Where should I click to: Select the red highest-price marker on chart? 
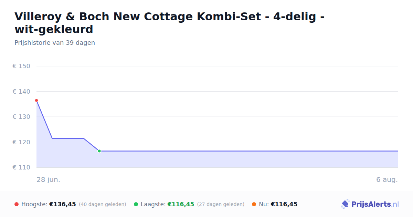click(x=36, y=101)
